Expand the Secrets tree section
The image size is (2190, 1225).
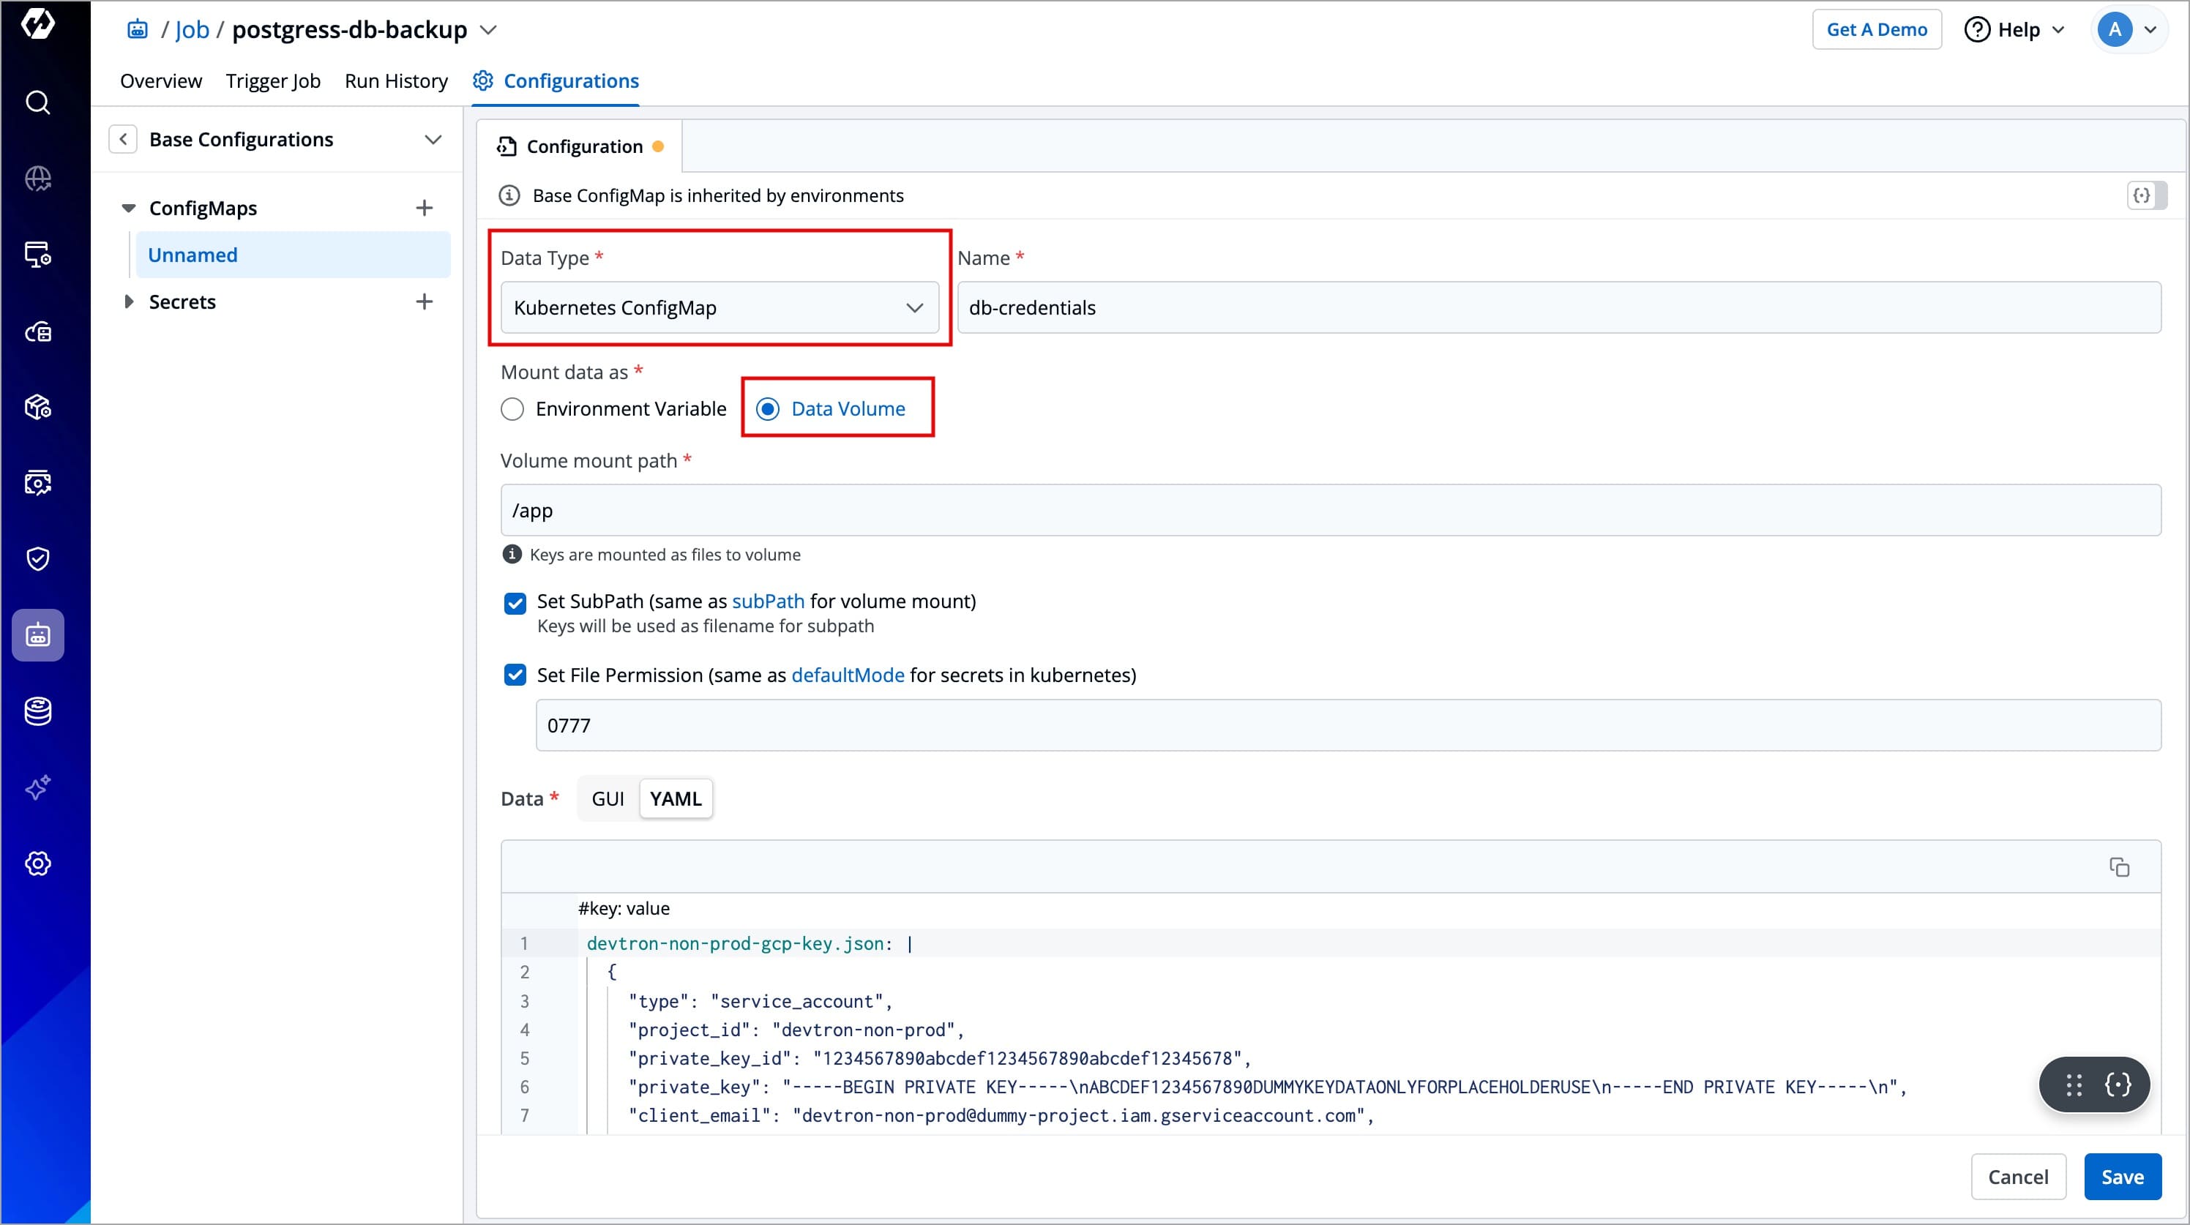coord(128,301)
